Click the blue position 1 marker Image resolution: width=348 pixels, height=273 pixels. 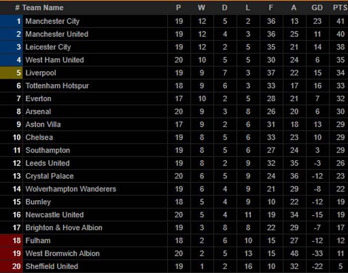click(11, 21)
